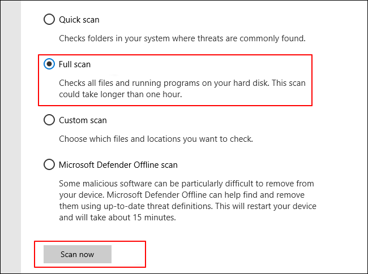Click the "Checks all files and running programs" line
Viewport: 368px width, 274px height.
click(182, 83)
